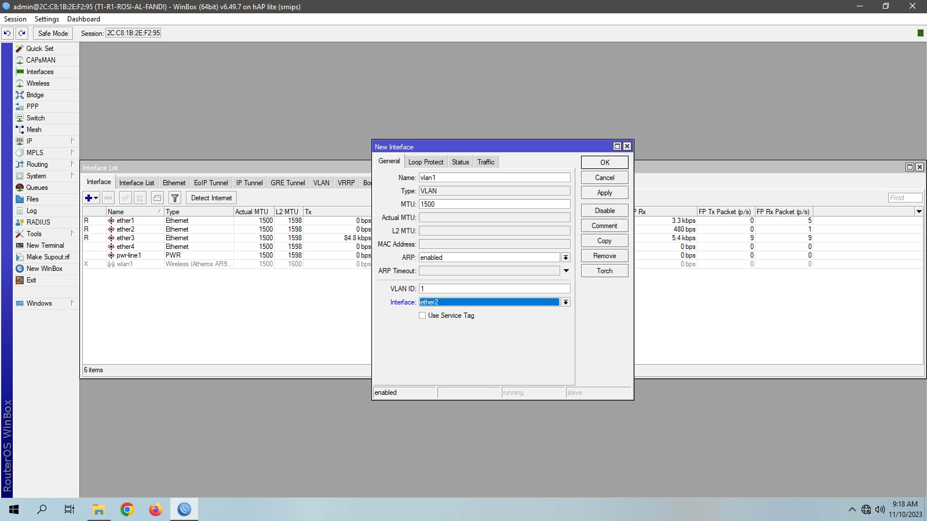
Task: Click the Name input field
Action: pyautogui.click(x=494, y=178)
